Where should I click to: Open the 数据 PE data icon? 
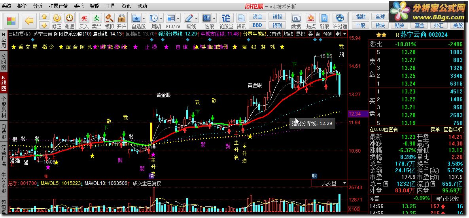pos(296,18)
